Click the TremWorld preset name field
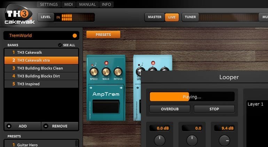The width and height of the screenshot is (268, 147). click(41, 36)
